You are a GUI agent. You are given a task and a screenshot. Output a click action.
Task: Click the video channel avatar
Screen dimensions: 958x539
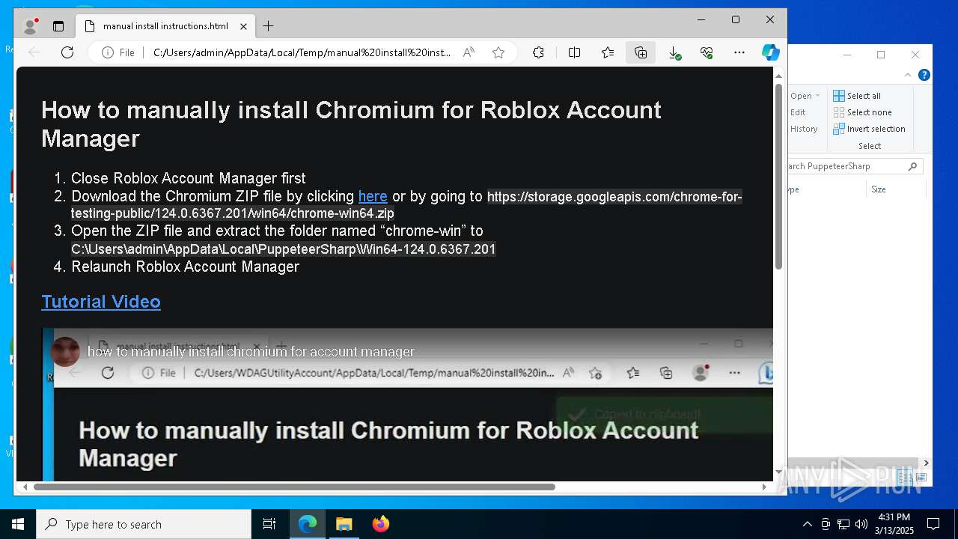tap(65, 351)
